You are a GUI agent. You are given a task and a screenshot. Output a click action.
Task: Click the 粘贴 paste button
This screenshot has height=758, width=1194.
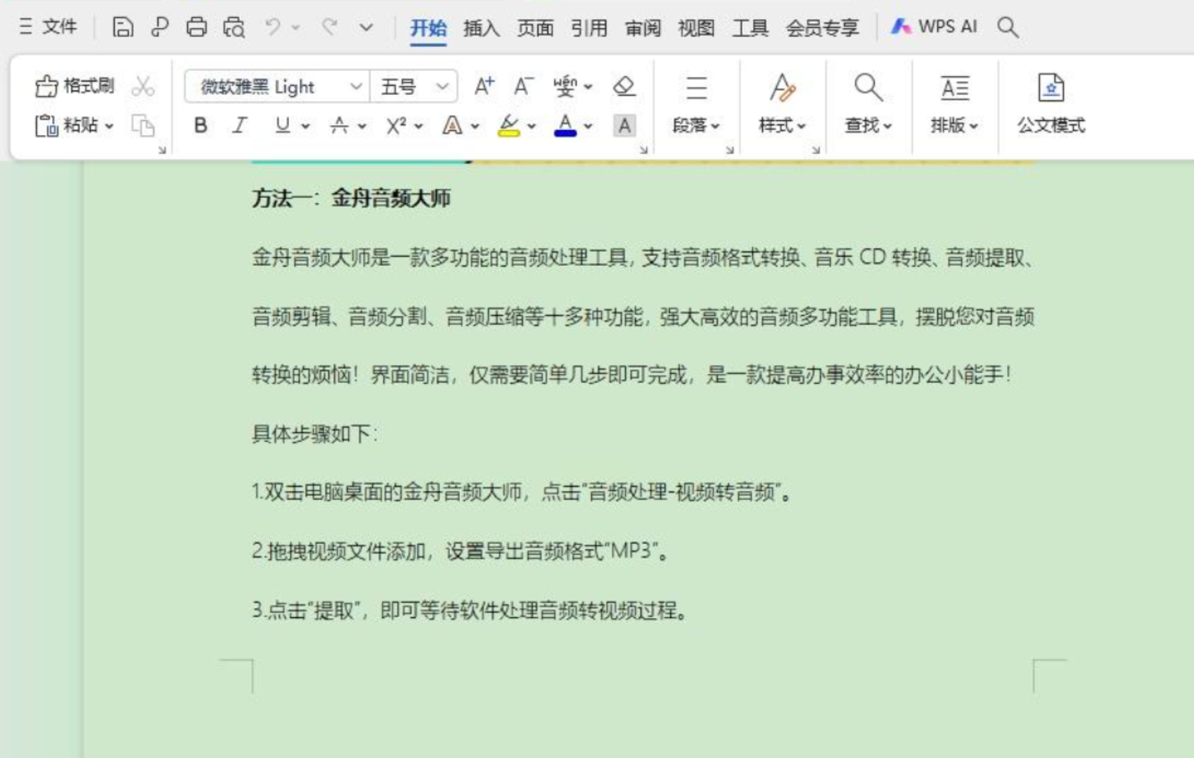[66, 125]
